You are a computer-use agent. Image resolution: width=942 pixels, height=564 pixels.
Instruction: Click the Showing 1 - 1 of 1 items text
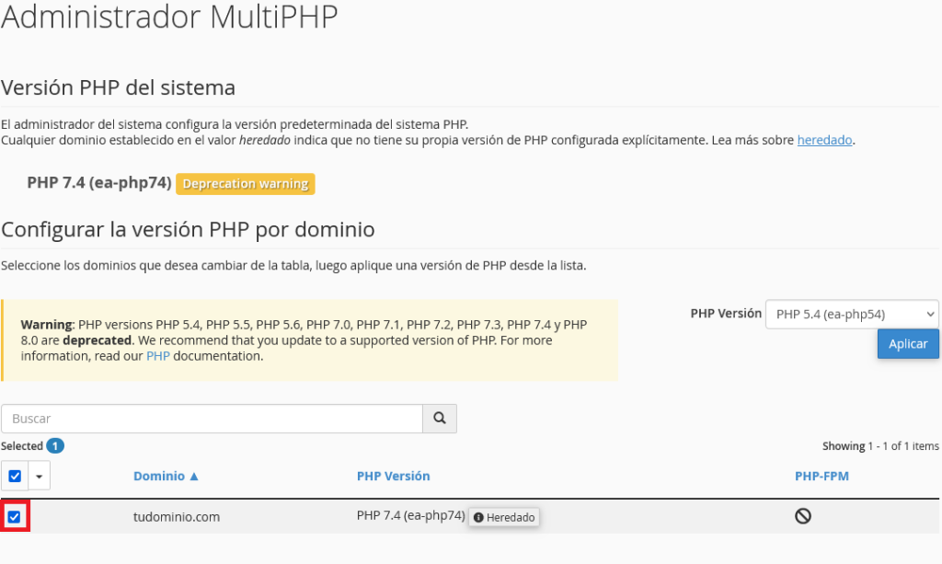tap(880, 445)
